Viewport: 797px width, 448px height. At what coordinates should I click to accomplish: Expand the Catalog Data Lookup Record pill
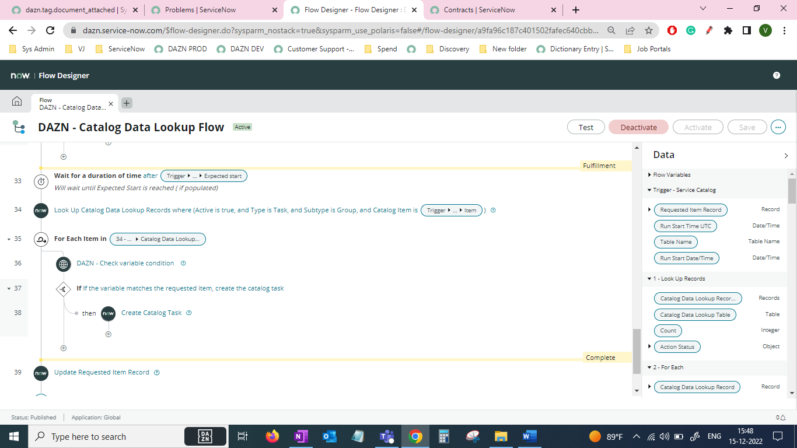(x=649, y=387)
